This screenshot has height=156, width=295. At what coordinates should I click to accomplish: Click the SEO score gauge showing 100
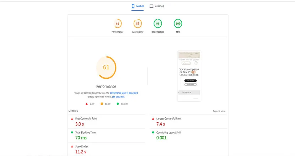tap(178, 24)
